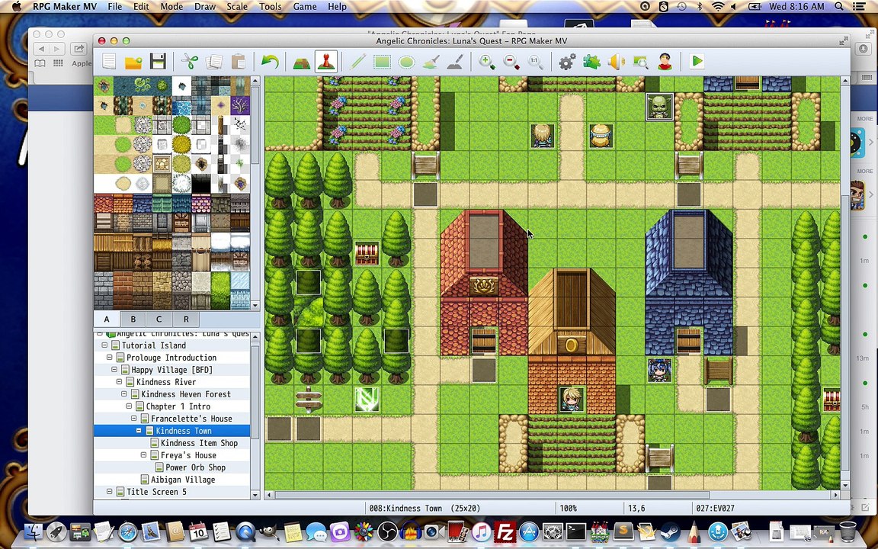Open the File menu
878x549 pixels.
tap(115, 7)
